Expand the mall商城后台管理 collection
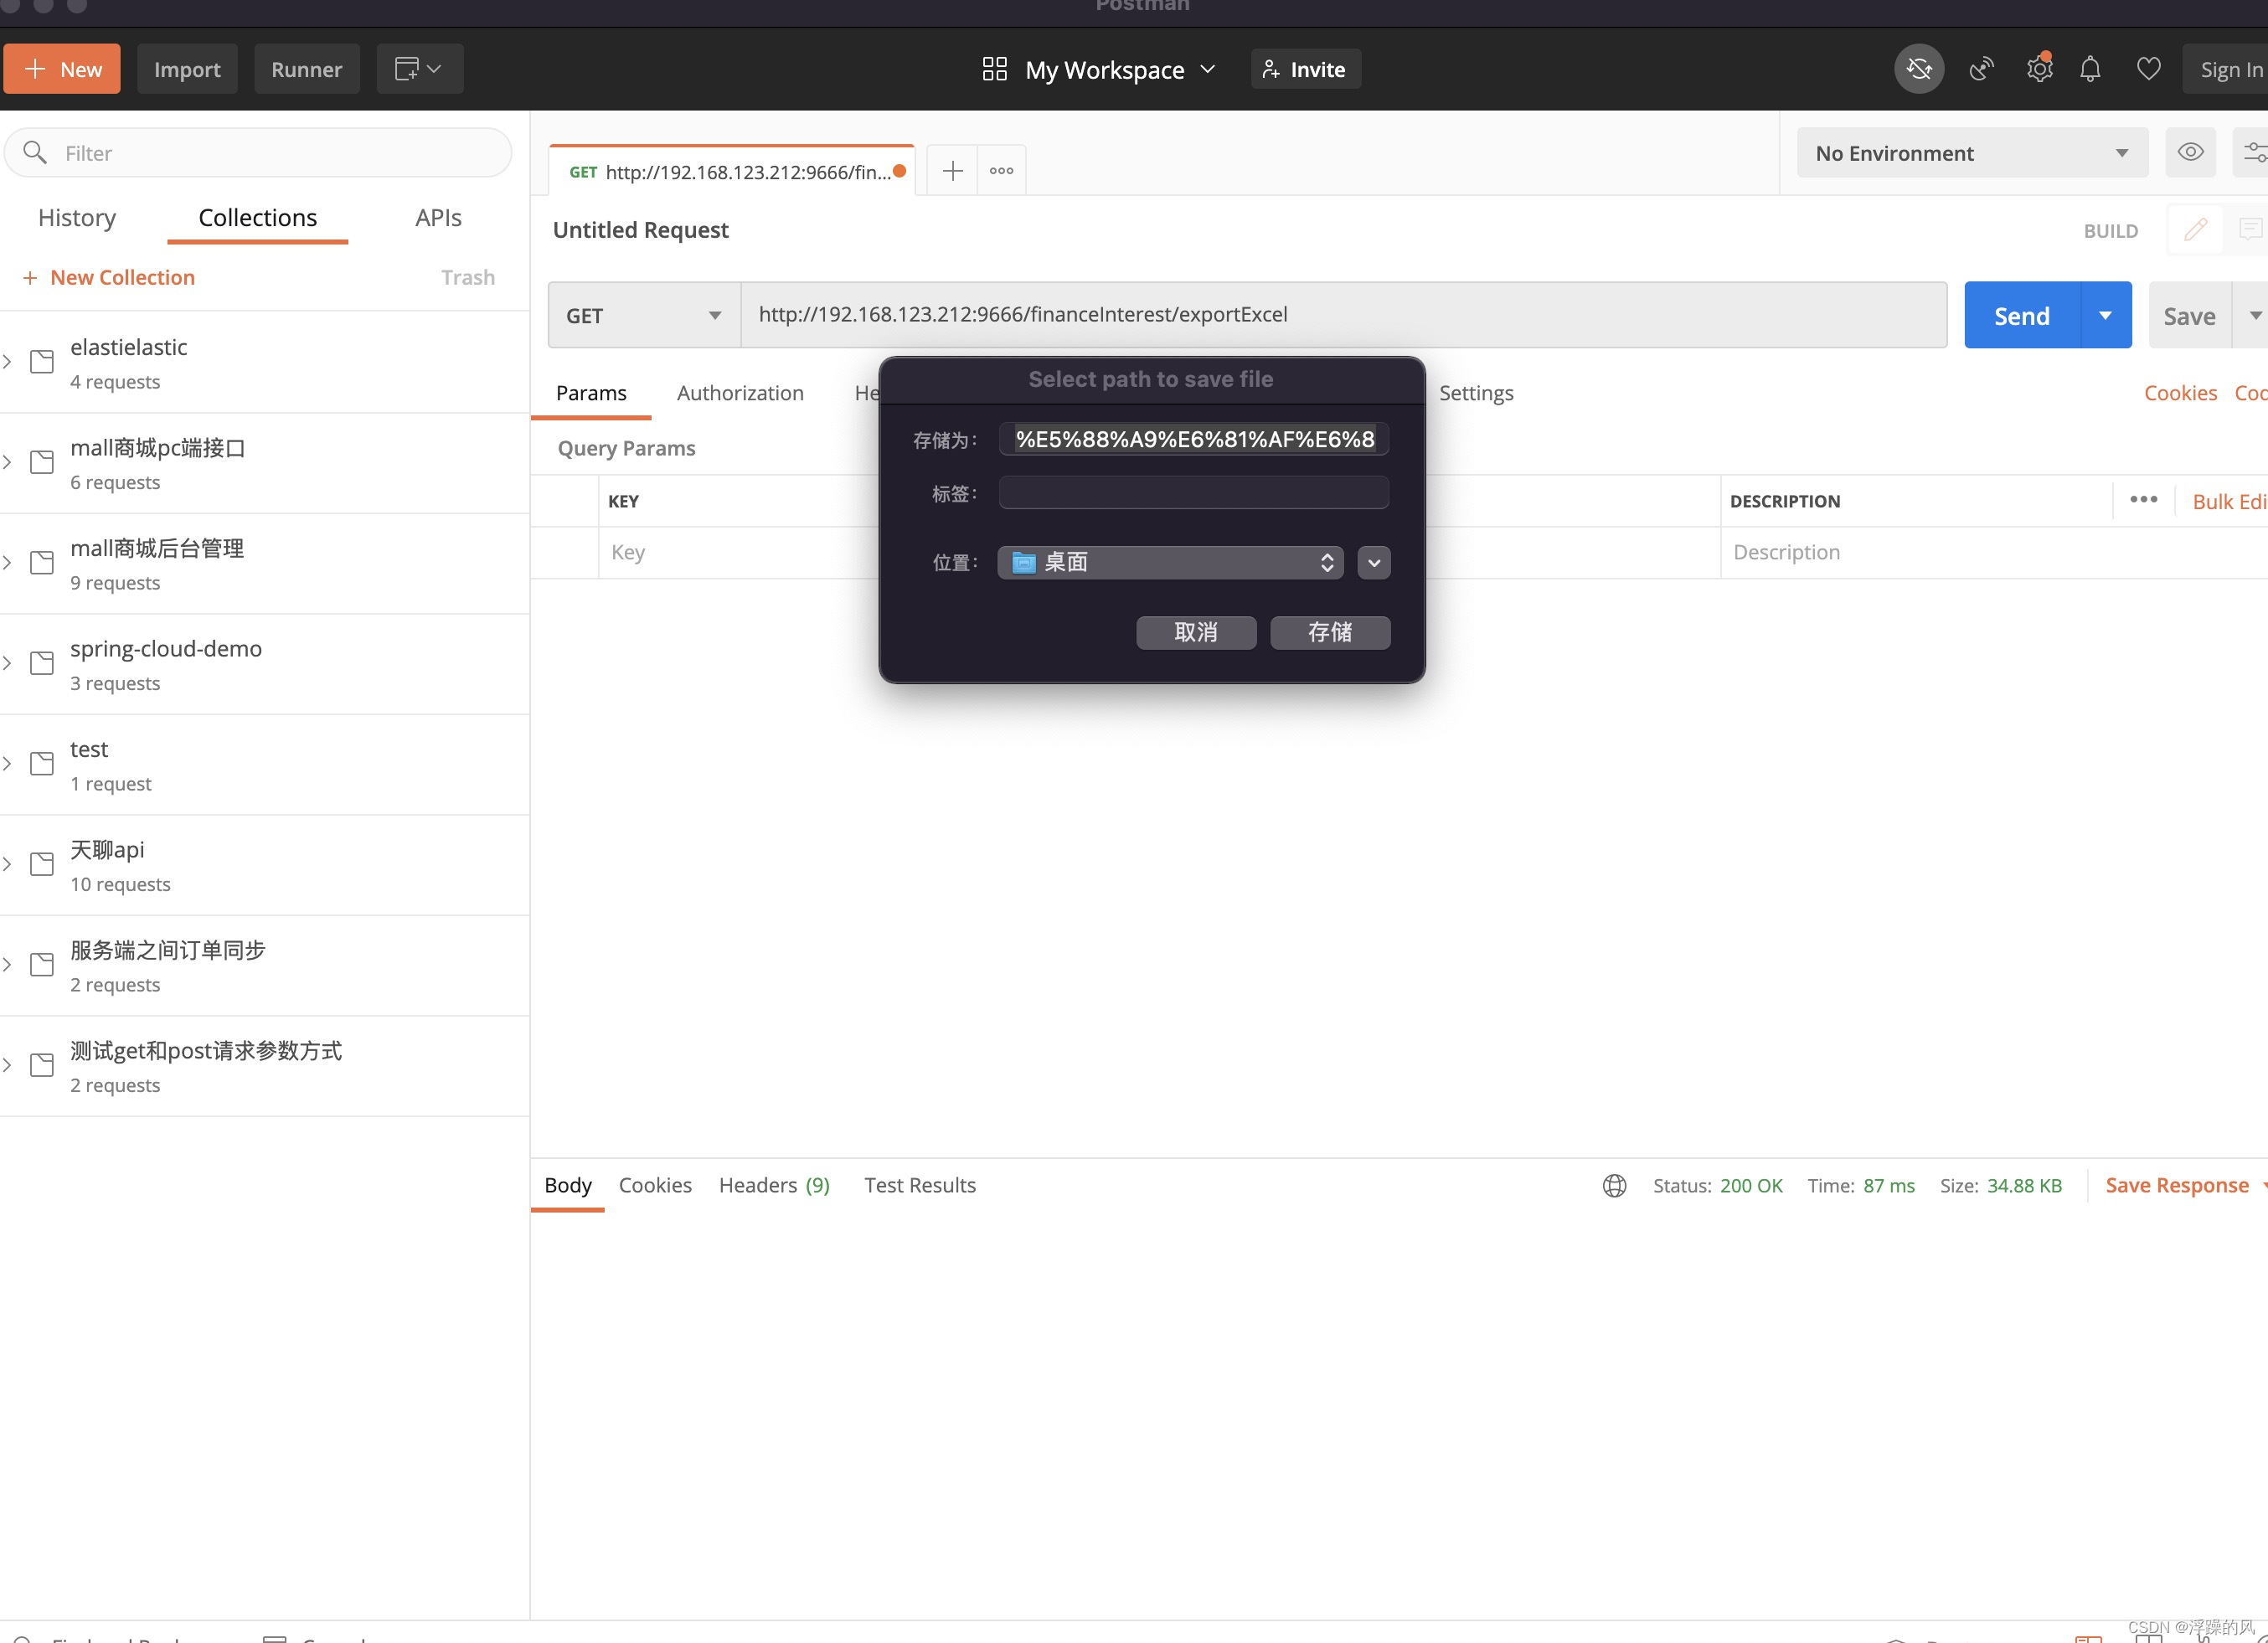The image size is (2268, 1643). 7,563
